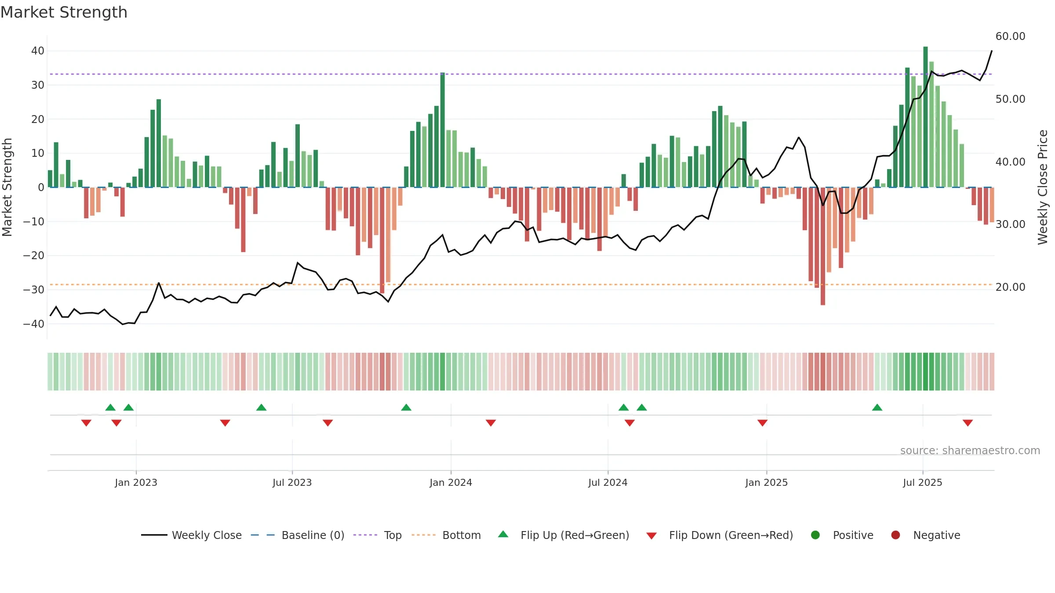1055x593 pixels.
Task: Select the leftmost green flip-up triangle marker
Action: [110, 407]
